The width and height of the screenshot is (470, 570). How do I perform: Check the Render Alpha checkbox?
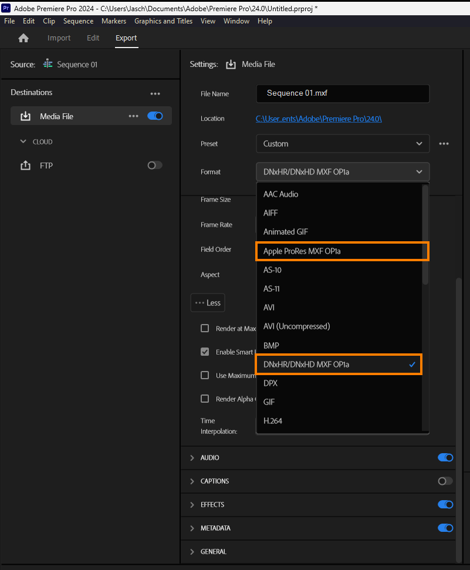coord(205,399)
